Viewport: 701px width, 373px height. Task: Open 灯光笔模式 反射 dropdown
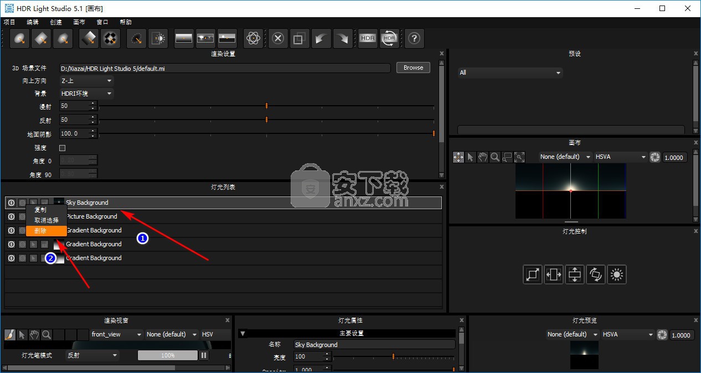tap(92, 355)
